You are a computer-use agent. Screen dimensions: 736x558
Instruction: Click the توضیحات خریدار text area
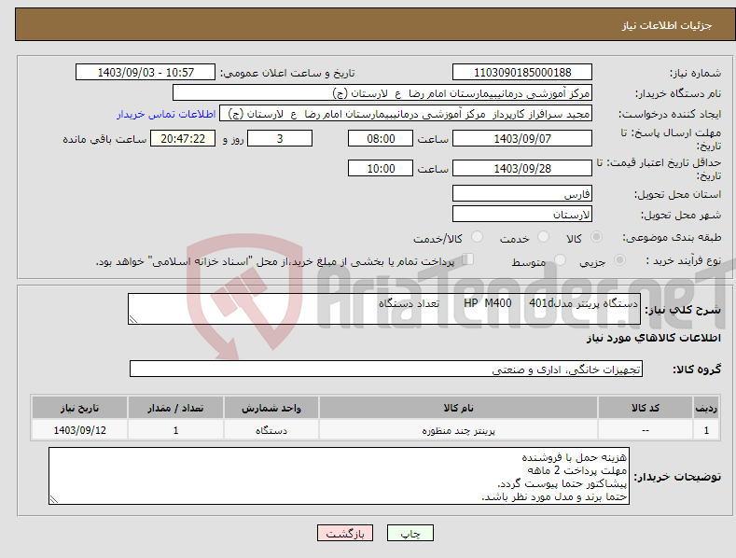[x=339, y=476]
